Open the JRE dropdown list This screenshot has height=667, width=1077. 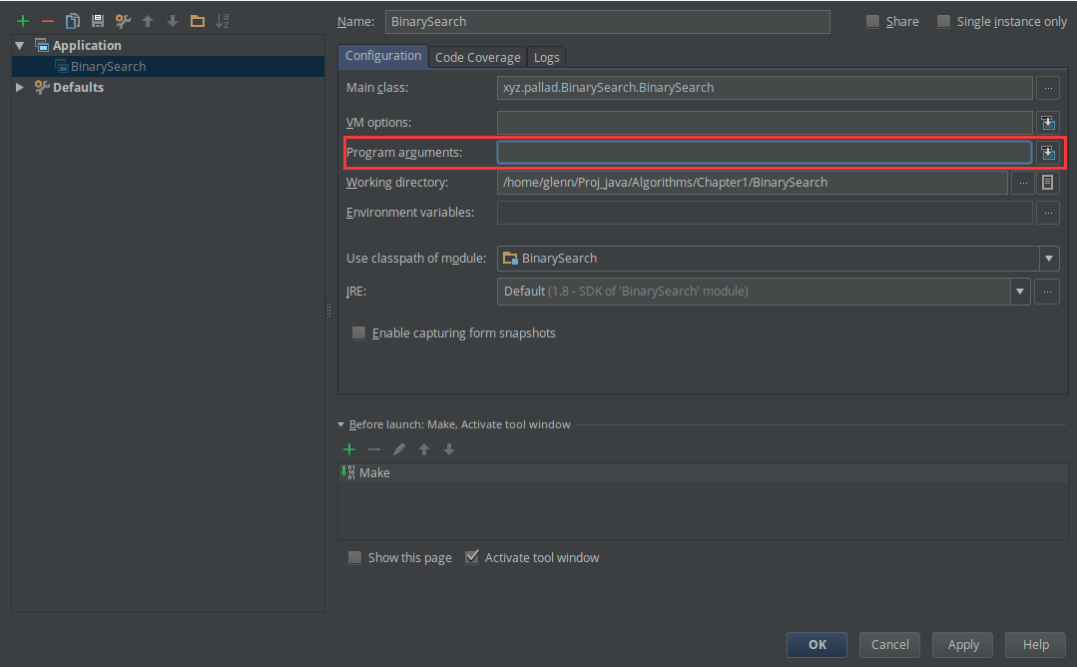click(x=1020, y=292)
